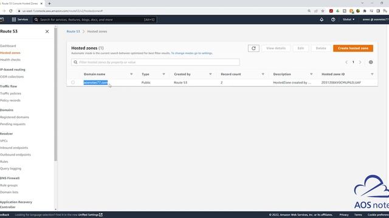This screenshot has height=218, width=389.
Task: Open CIDR collections in the sidebar
Action: point(12,77)
